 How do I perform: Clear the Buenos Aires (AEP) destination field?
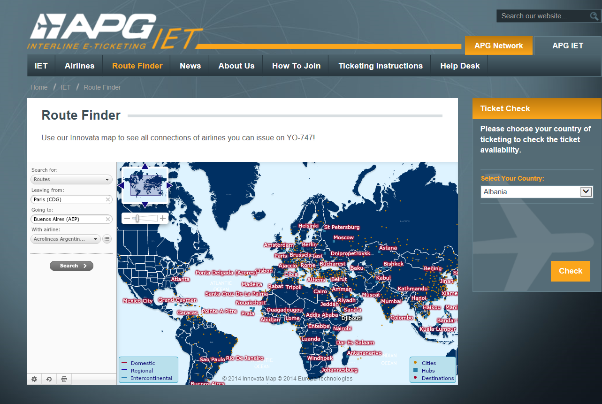coord(108,219)
